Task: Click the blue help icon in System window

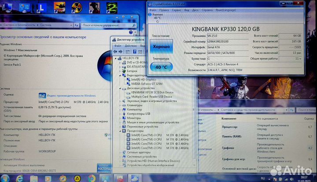Action: (131, 32)
